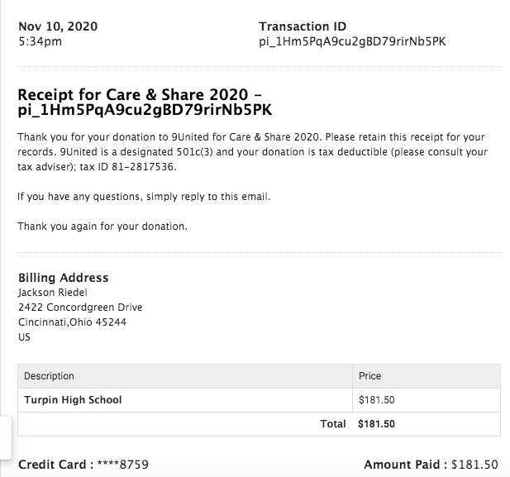
Task: Click the date Nov 10, 2020
Action: tap(58, 26)
